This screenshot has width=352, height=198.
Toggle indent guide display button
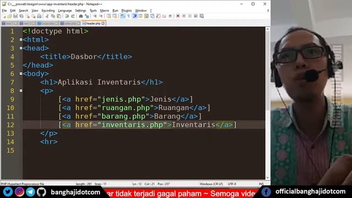[135, 16]
